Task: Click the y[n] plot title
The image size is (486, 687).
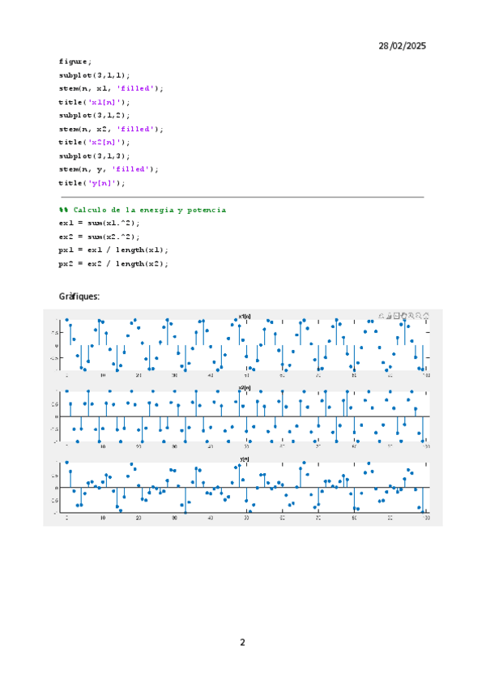Action: (x=245, y=459)
